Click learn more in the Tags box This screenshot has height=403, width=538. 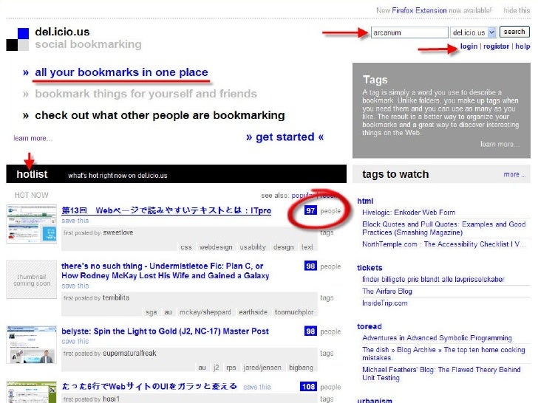[x=500, y=144]
